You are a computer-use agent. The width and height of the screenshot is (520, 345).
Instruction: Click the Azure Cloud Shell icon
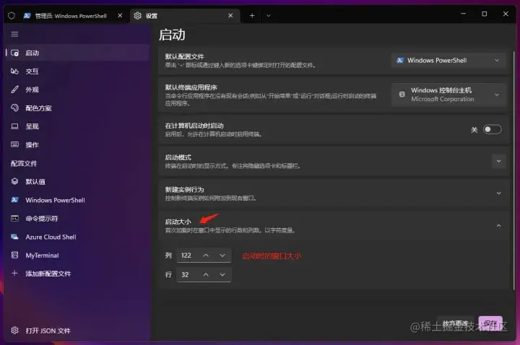point(14,237)
